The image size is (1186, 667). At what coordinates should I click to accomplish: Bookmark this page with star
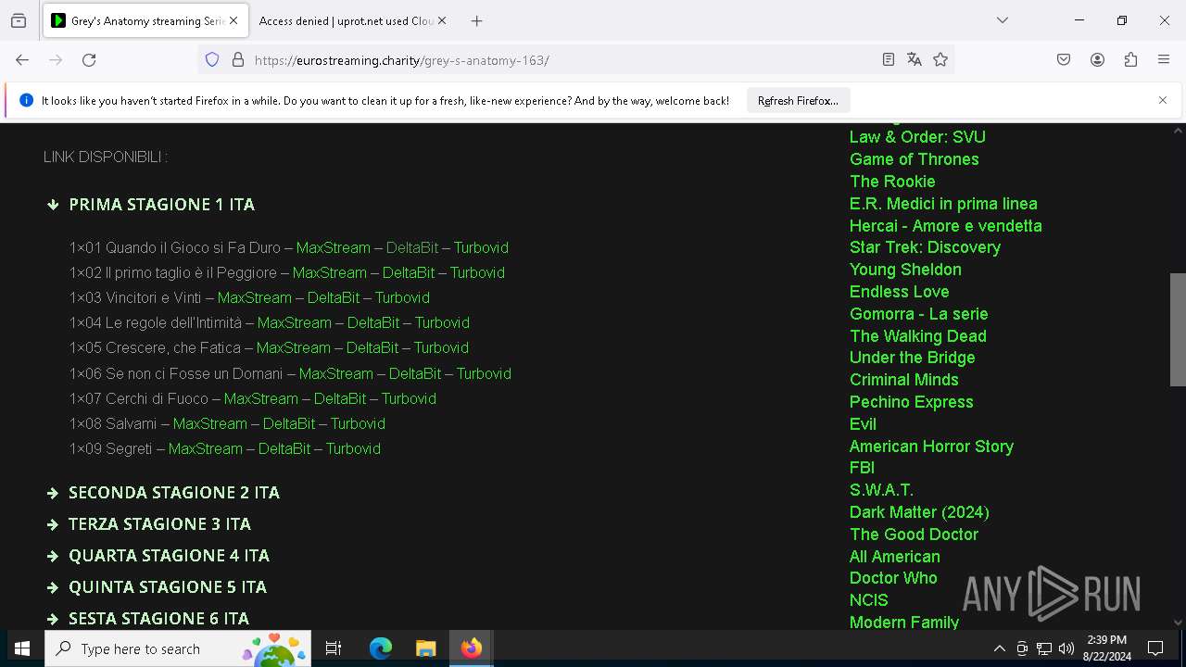940,59
